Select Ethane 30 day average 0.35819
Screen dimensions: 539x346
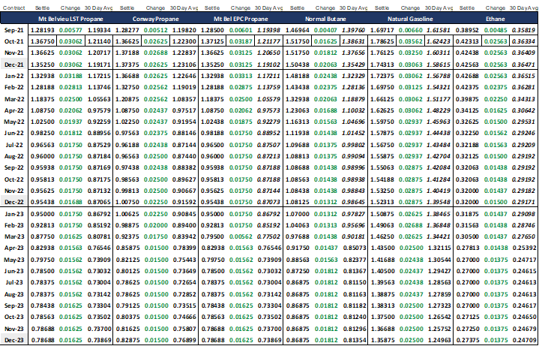point(523,30)
